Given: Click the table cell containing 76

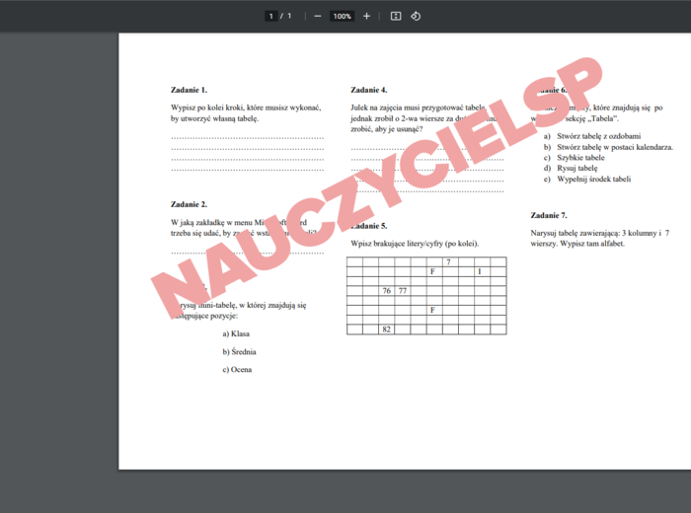Looking at the screenshot, I should coord(387,291).
